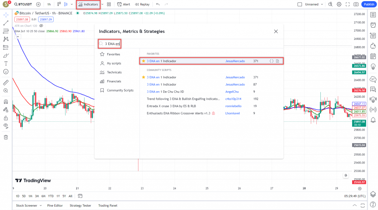
Task: Open the Strategy Tester tab
Action: (80, 206)
